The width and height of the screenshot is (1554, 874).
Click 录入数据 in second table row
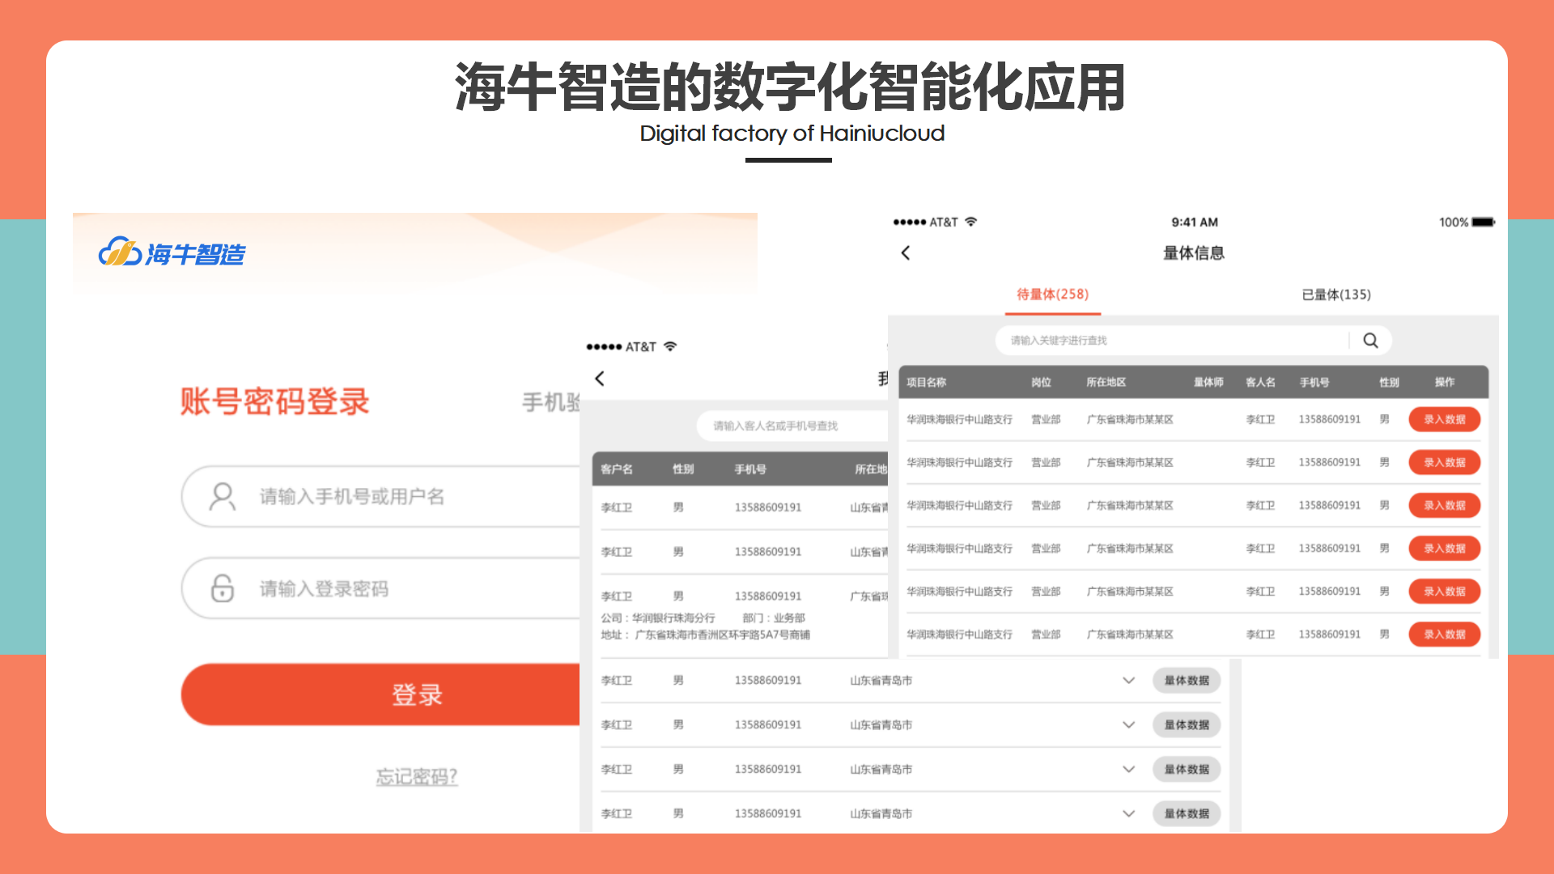(x=1445, y=462)
